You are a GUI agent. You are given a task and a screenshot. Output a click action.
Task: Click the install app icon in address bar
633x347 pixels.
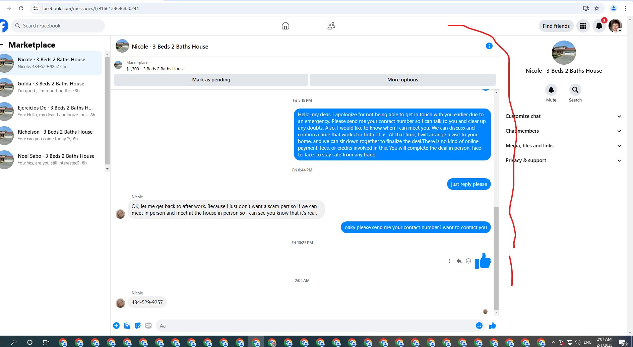tap(586, 8)
